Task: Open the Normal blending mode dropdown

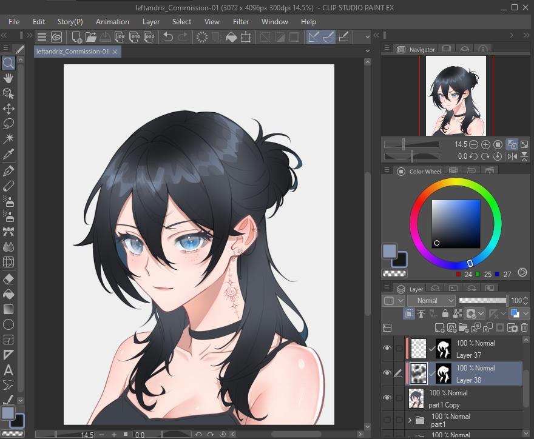Action: coord(431,300)
